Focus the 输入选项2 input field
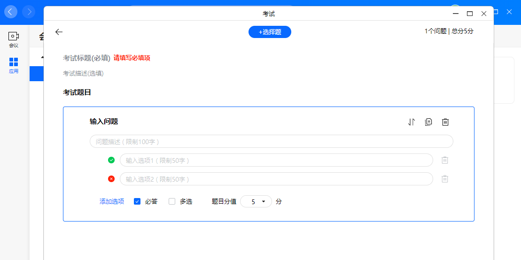The image size is (521, 260). click(276, 179)
